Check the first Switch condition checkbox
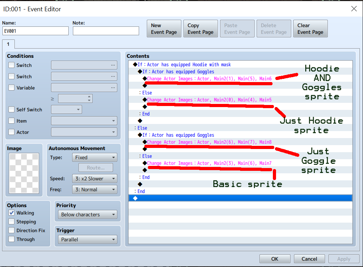Viewport: 363px width, 267px height. [11, 65]
